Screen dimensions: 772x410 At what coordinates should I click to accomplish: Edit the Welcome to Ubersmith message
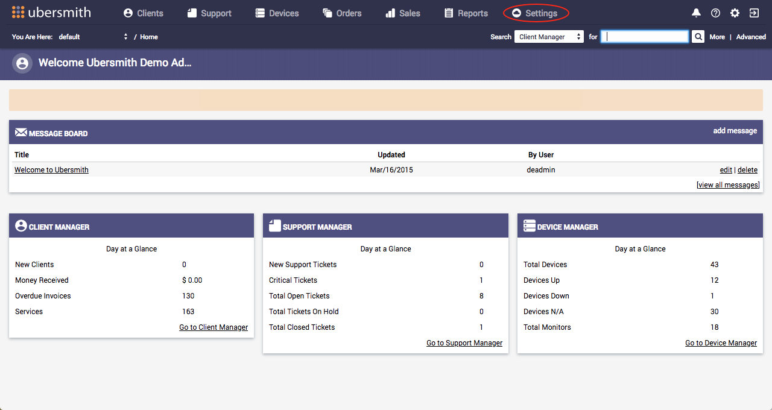coord(726,170)
